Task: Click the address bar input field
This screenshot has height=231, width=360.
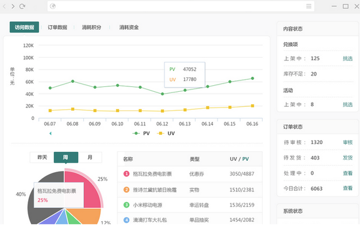Action: pos(181,6)
